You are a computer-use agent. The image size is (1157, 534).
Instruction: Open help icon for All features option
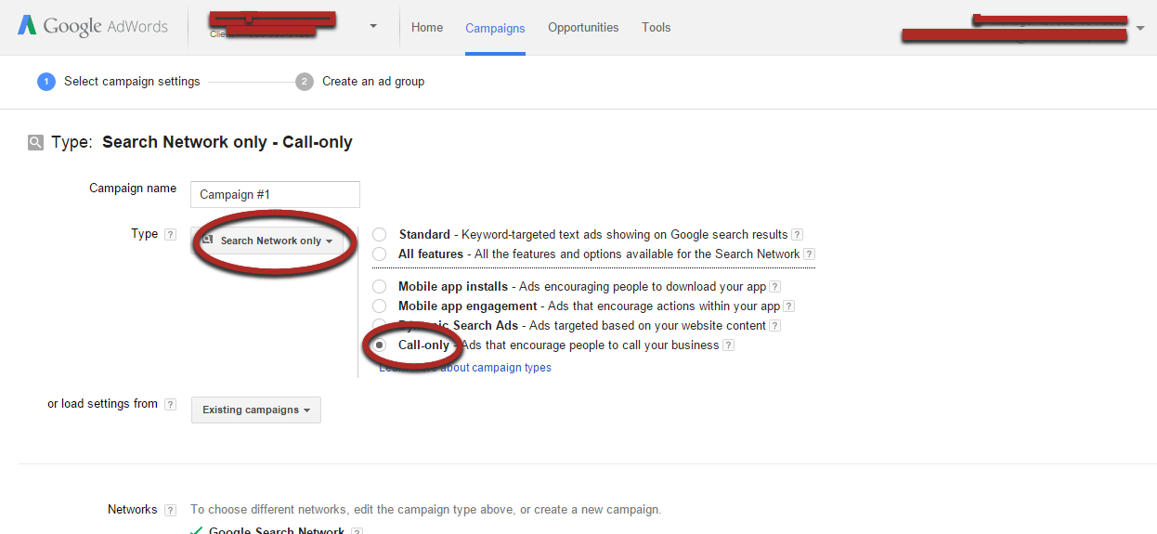[x=809, y=254]
